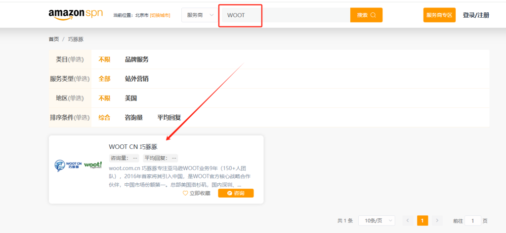Image resolution: width=506 pixels, height=233 pixels.
Task: Click the 切换城市 switch city link
Action: coord(160,15)
